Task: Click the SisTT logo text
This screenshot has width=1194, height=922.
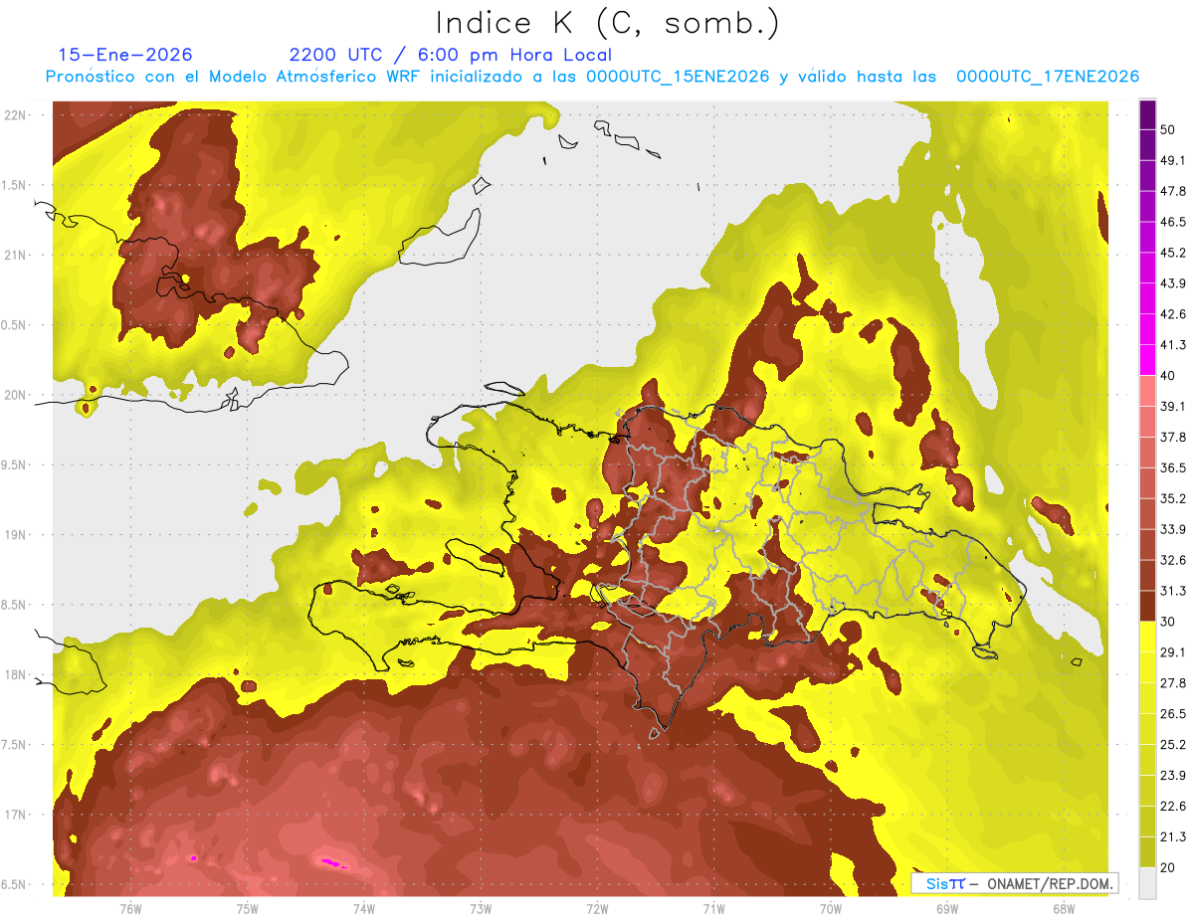Action: pos(944,883)
